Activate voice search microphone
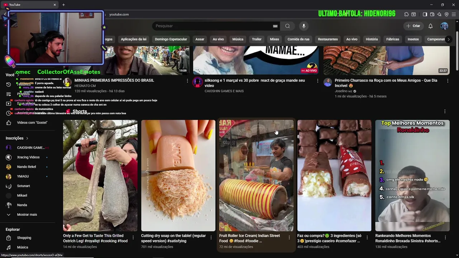Viewport: 459px width, 258px height. click(304, 26)
